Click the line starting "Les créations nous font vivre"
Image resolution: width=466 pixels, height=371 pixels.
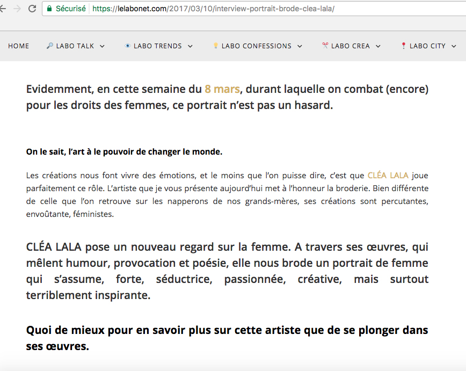pos(227,176)
